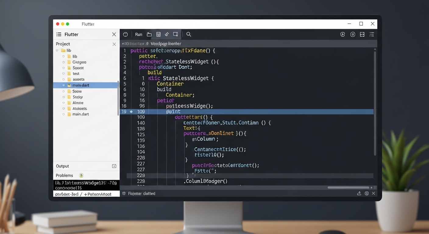Select main.dart in the project tree
This screenshot has height=234, width=429.
[x=81, y=85]
